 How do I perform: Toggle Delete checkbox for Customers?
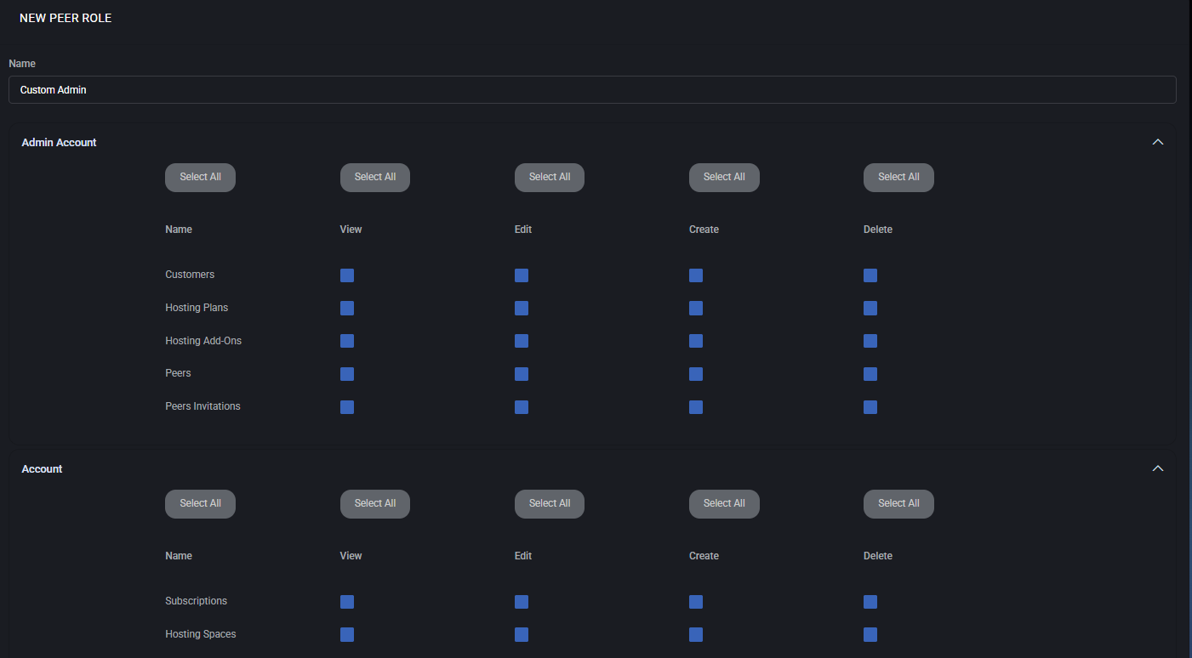click(870, 275)
